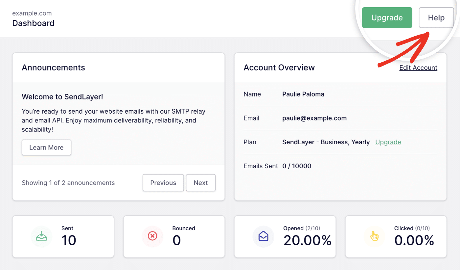Open the Help button
The image size is (460, 270).
(x=436, y=17)
